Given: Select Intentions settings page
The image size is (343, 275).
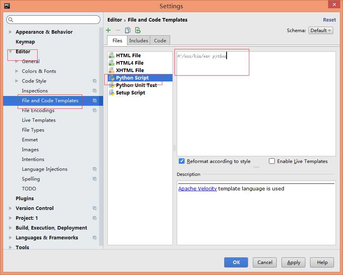Looking at the screenshot, I should [33, 159].
